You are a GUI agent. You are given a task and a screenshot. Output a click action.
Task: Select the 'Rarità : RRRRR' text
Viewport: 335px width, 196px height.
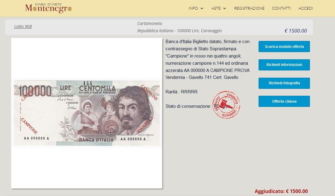coord(181,92)
